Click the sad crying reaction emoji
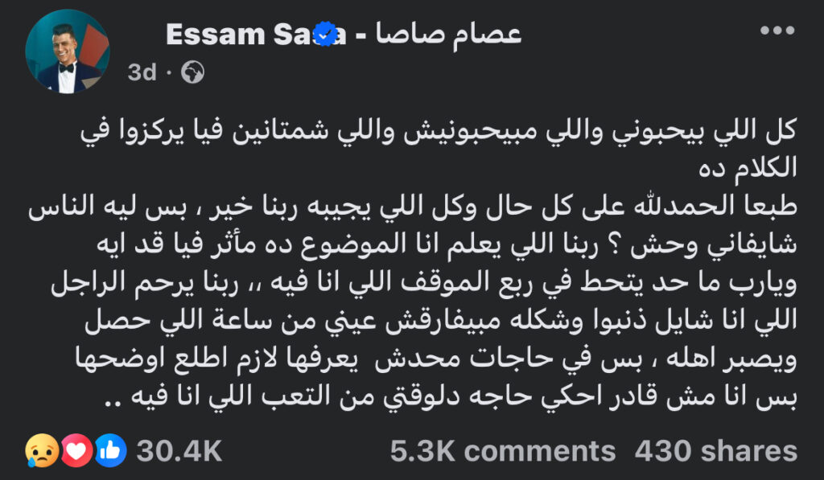 [x=42, y=450]
